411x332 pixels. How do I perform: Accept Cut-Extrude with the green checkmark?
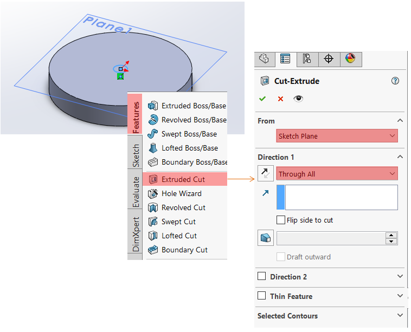[x=262, y=99]
